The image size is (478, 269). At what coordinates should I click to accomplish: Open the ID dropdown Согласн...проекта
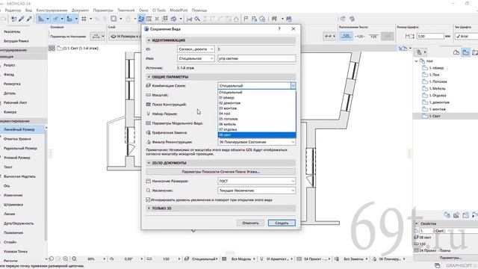pyautogui.click(x=196, y=49)
